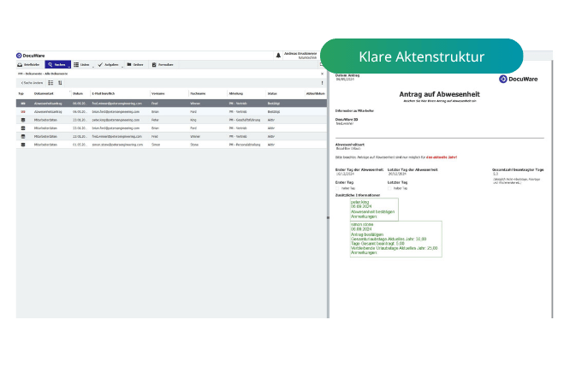The height and width of the screenshot is (385, 570).
Task: Expand the dropdown arrow next to Listen
Action: [x=93, y=67]
